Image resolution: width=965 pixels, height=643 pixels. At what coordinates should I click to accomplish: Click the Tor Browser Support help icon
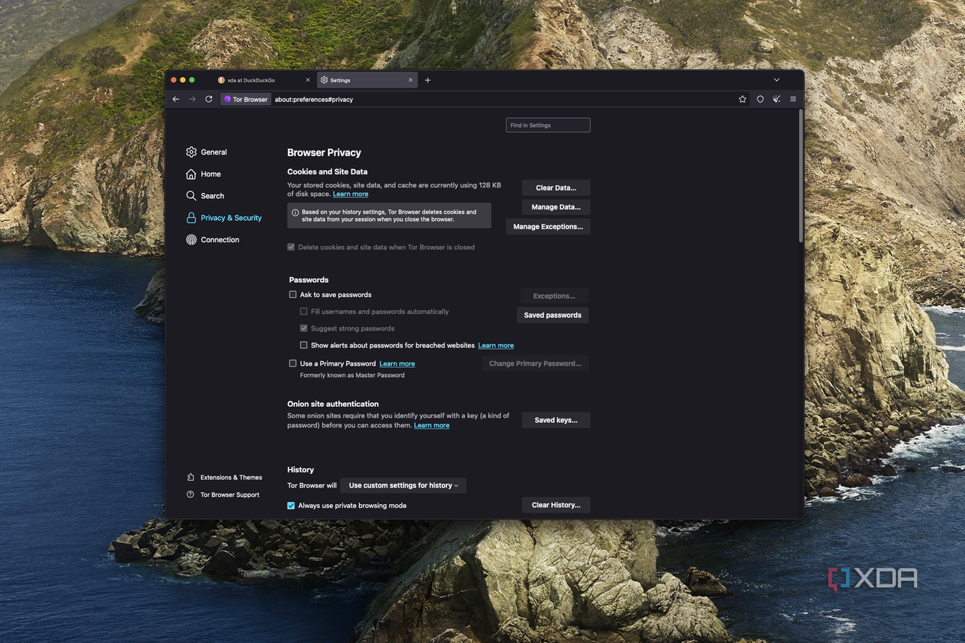191,494
